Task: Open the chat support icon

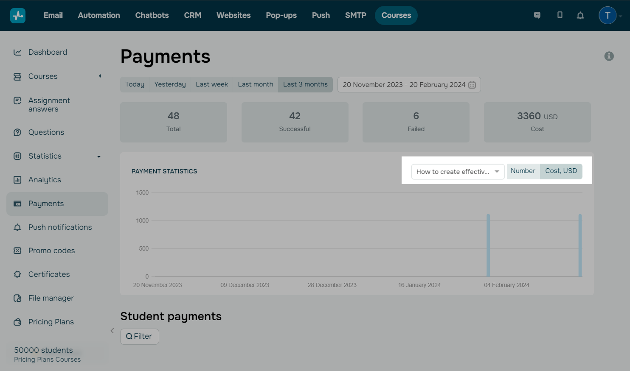Action: coord(537,15)
